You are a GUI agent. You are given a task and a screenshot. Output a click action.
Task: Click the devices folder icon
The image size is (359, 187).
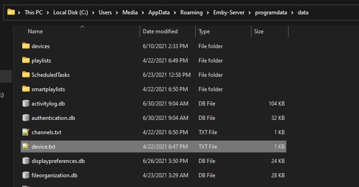tap(26, 46)
